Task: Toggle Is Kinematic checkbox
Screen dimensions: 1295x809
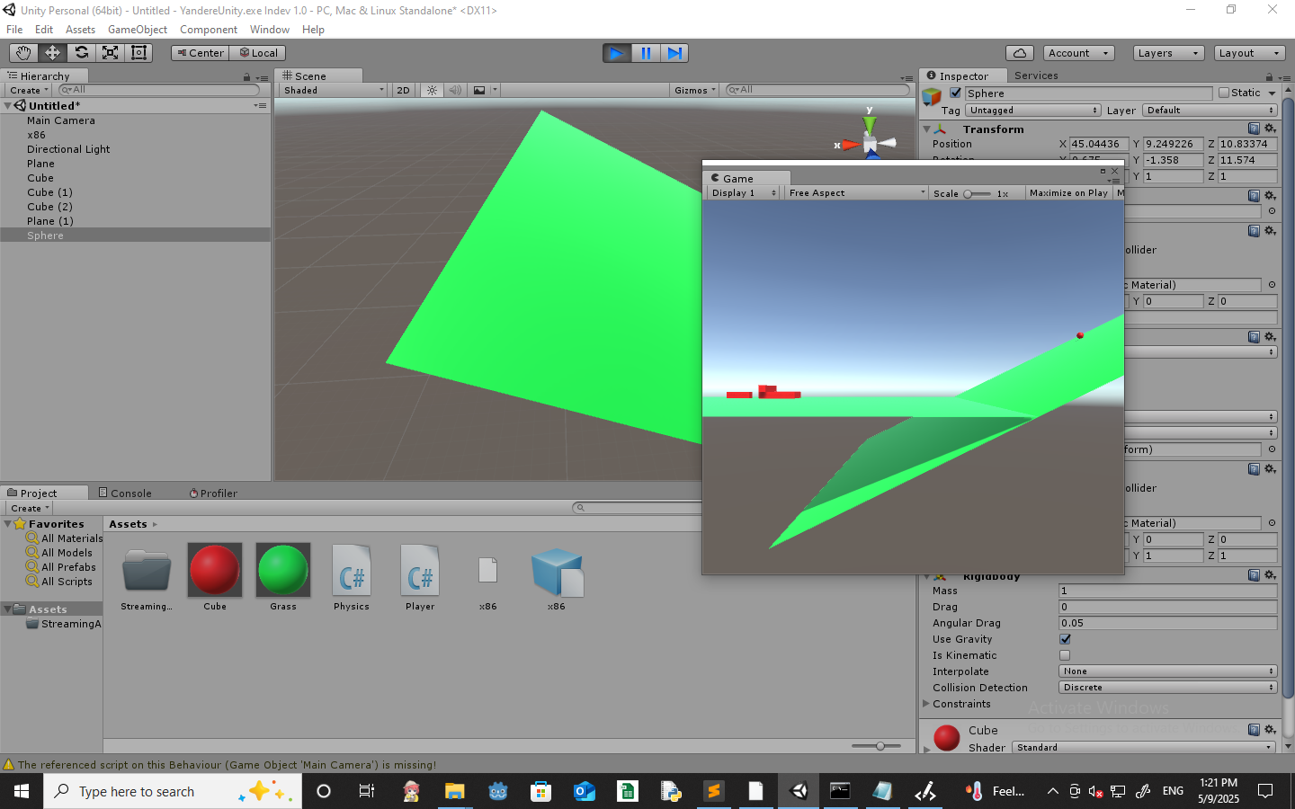Action: coord(1065,655)
